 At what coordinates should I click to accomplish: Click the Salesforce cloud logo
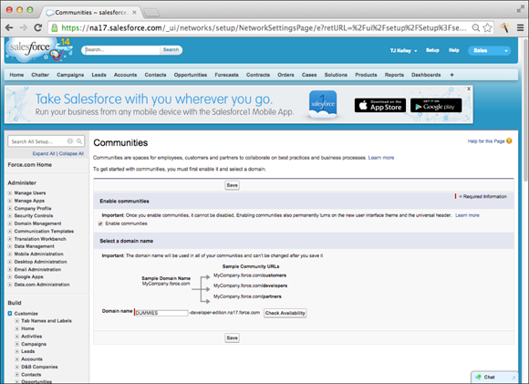(x=30, y=48)
